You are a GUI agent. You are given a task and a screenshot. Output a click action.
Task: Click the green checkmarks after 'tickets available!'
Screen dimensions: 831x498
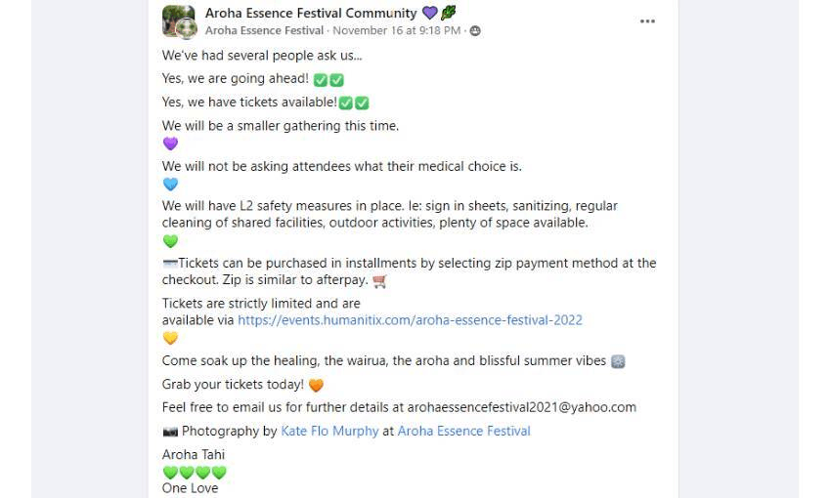coord(354,103)
